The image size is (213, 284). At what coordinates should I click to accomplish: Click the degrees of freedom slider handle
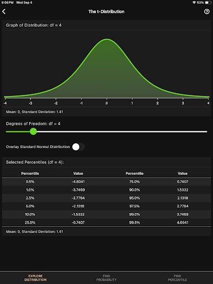[x=33, y=131]
